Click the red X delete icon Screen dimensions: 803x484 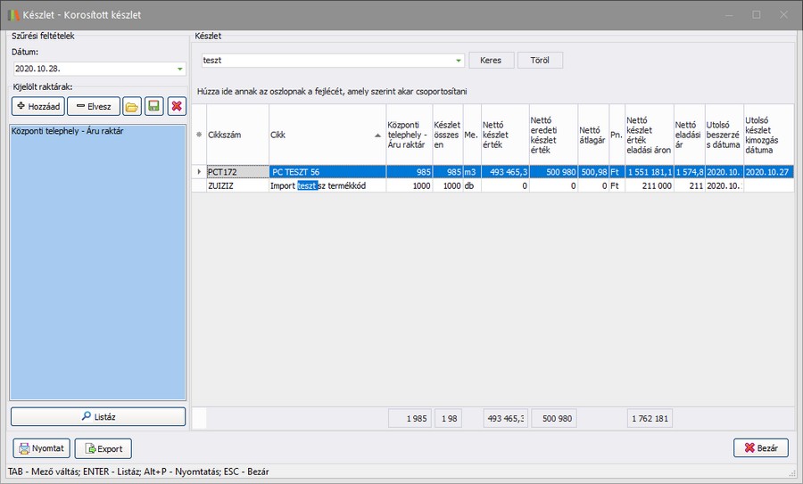click(177, 107)
